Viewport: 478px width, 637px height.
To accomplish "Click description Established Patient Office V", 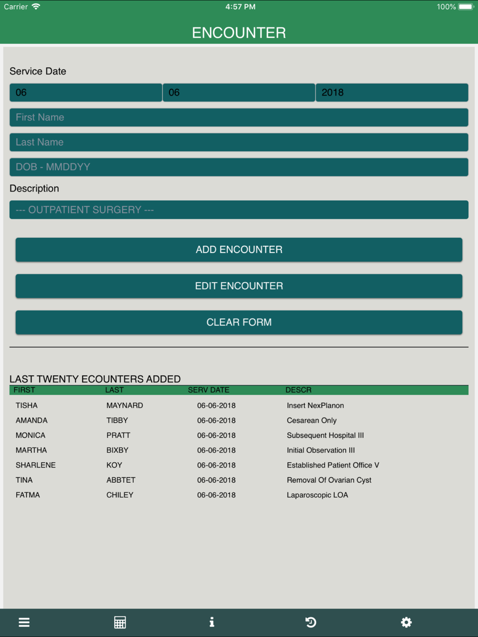I will click(x=333, y=465).
